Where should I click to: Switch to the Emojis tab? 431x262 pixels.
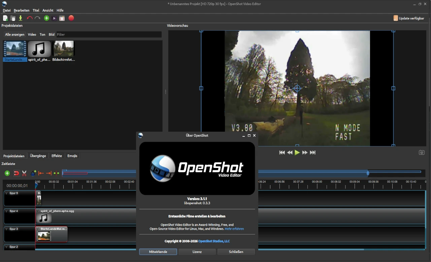[72, 156]
